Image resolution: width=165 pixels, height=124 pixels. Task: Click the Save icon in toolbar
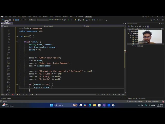click(16, 20)
